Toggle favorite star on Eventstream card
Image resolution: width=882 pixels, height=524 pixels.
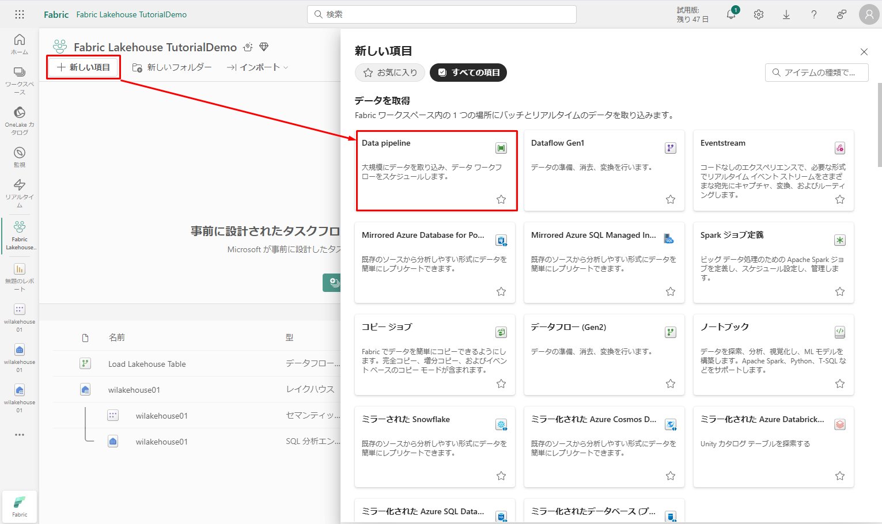point(840,199)
